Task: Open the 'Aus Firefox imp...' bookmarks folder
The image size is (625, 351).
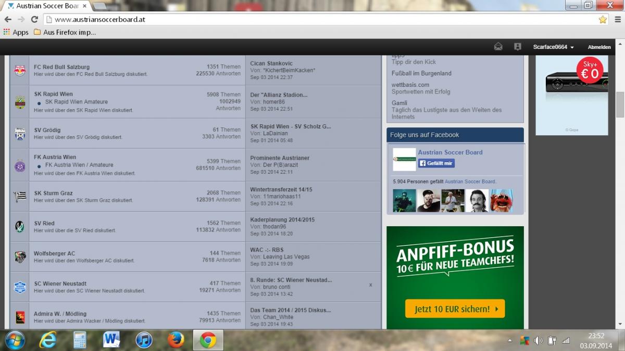Action: pos(65,32)
